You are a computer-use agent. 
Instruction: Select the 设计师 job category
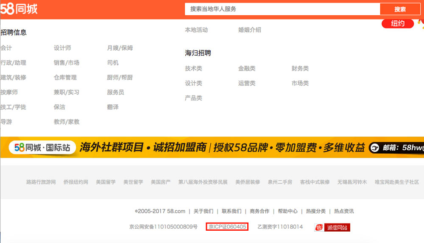click(x=62, y=48)
